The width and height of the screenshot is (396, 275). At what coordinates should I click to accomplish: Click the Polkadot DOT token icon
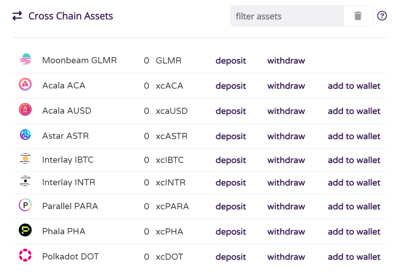point(25,256)
